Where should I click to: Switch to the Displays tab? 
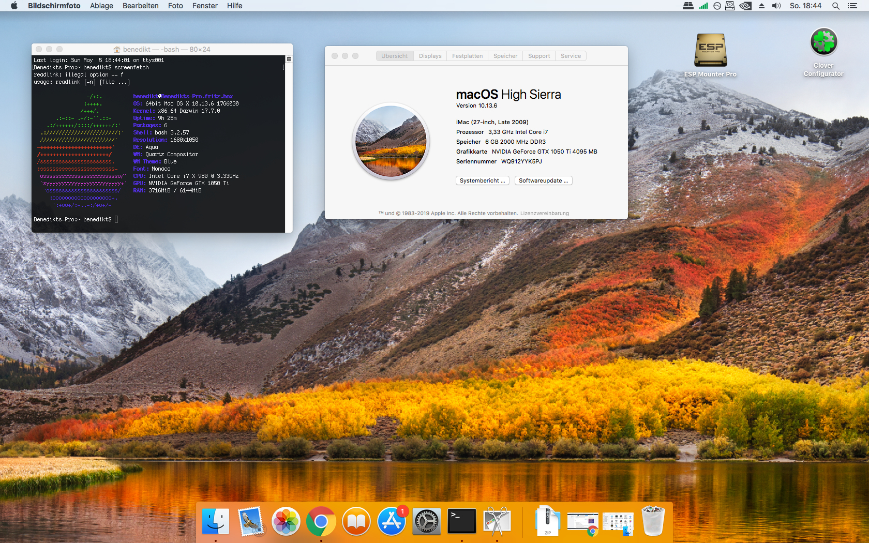click(x=430, y=56)
